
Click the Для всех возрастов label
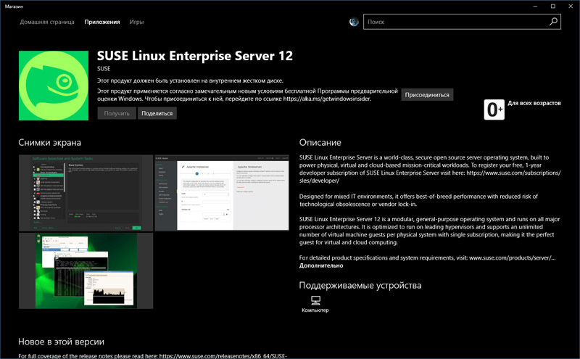click(534, 103)
